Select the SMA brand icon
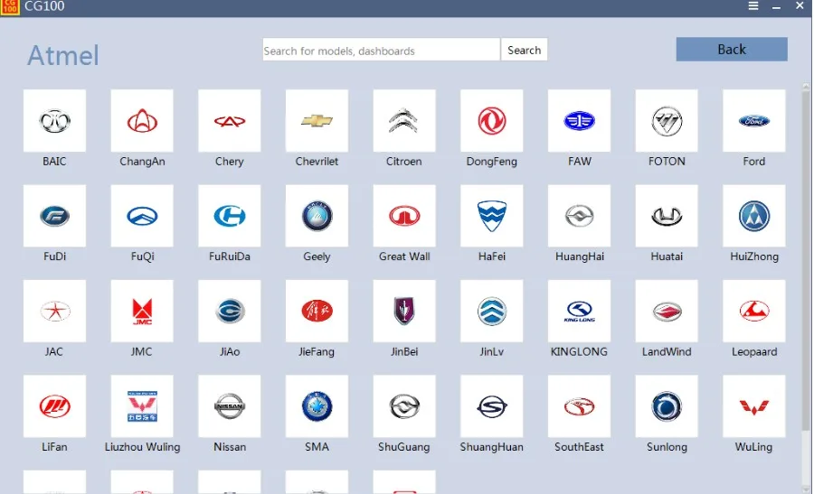 (x=317, y=406)
